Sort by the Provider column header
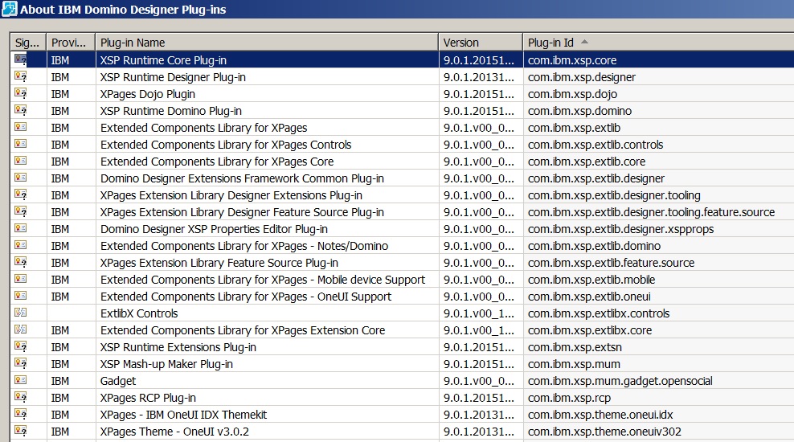 click(71, 43)
